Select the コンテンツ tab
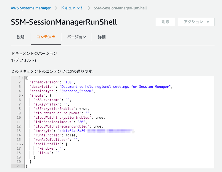This screenshot has width=222, height=172. (46, 37)
